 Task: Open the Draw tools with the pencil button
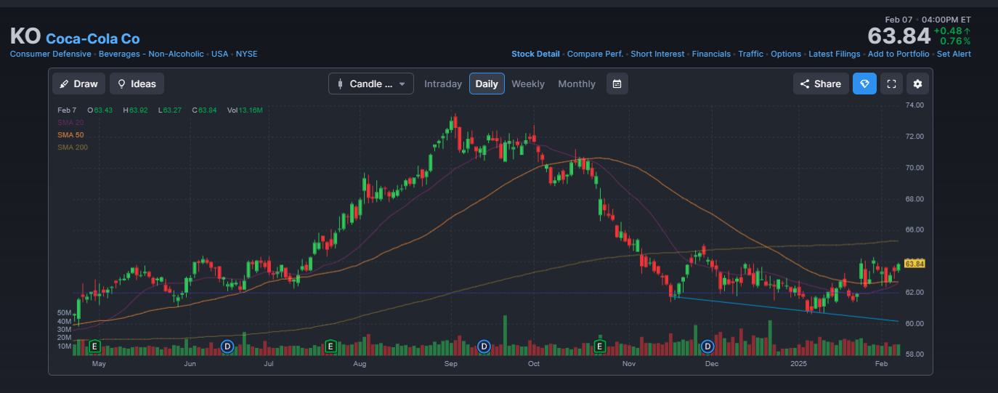coord(78,84)
